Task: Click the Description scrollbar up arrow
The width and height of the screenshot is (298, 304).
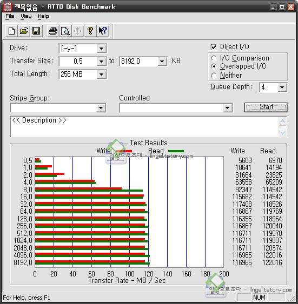Action: click(282, 121)
